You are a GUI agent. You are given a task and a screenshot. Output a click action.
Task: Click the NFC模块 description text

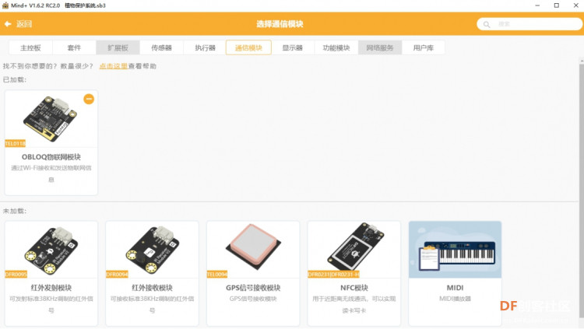(354, 304)
